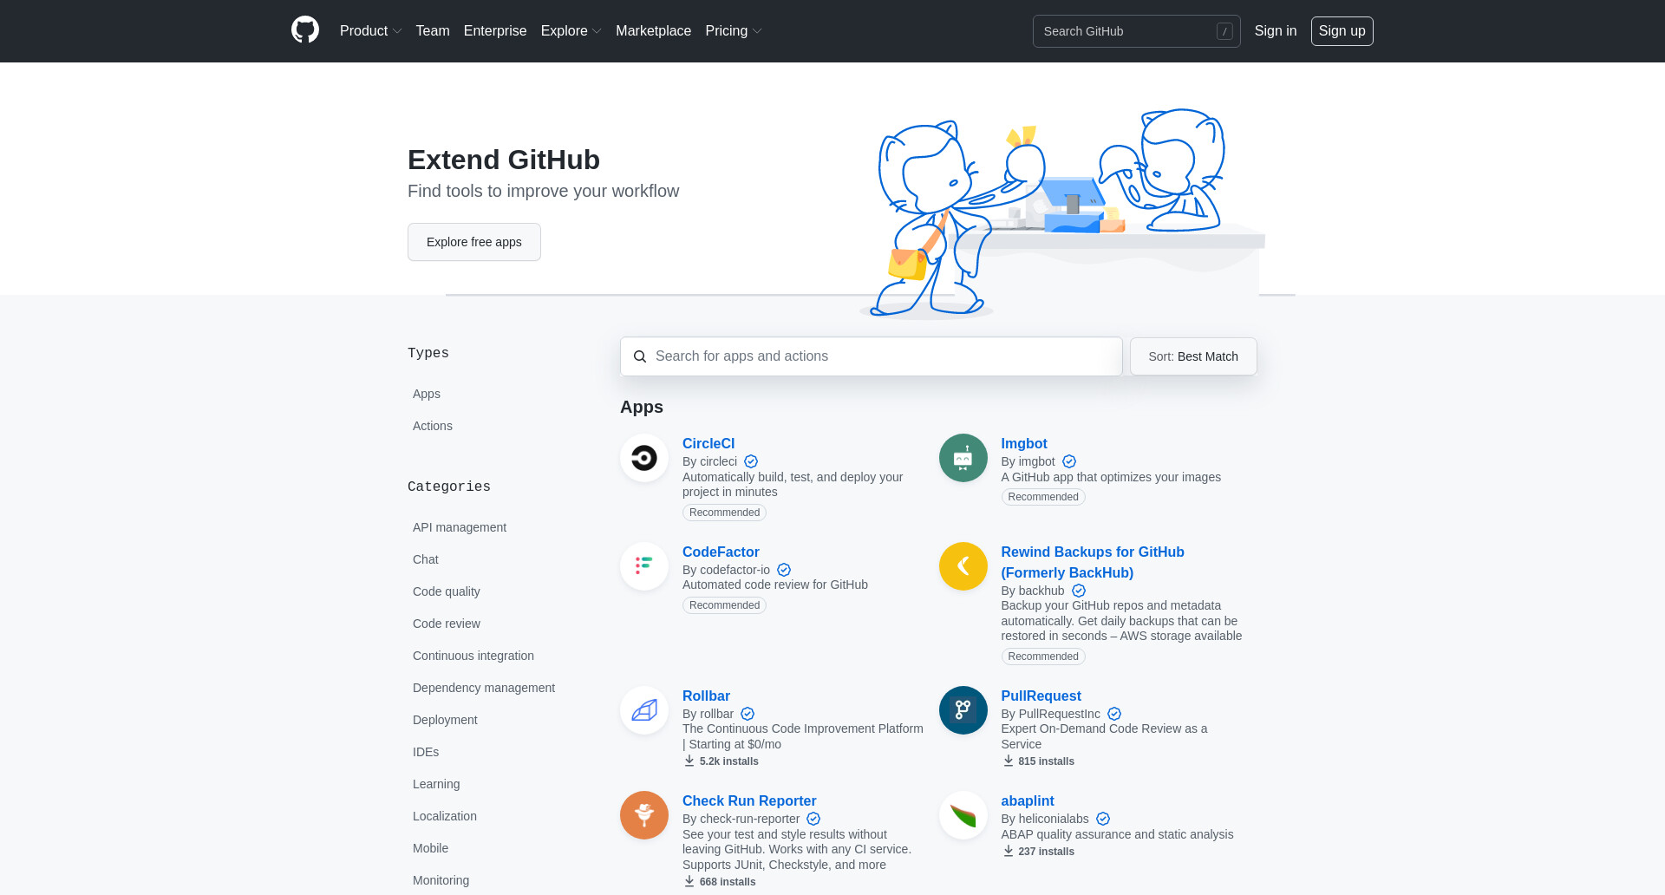
Task: Click verified badge next to PullRequestInc
Action: (x=1114, y=714)
